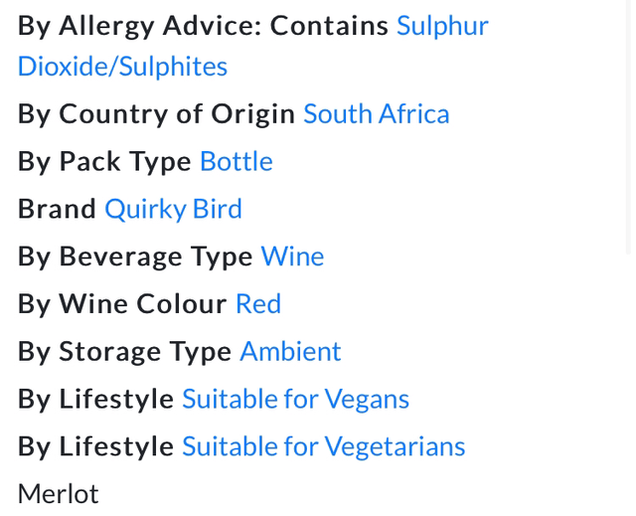This screenshot has width=636, height=516.
Task: Click the 'Brand' label
Action: point(57,210)
